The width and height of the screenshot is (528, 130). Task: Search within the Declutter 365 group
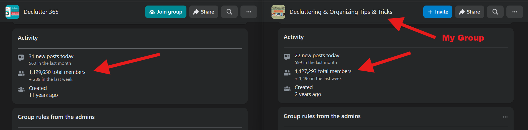(x=229, y=12)
